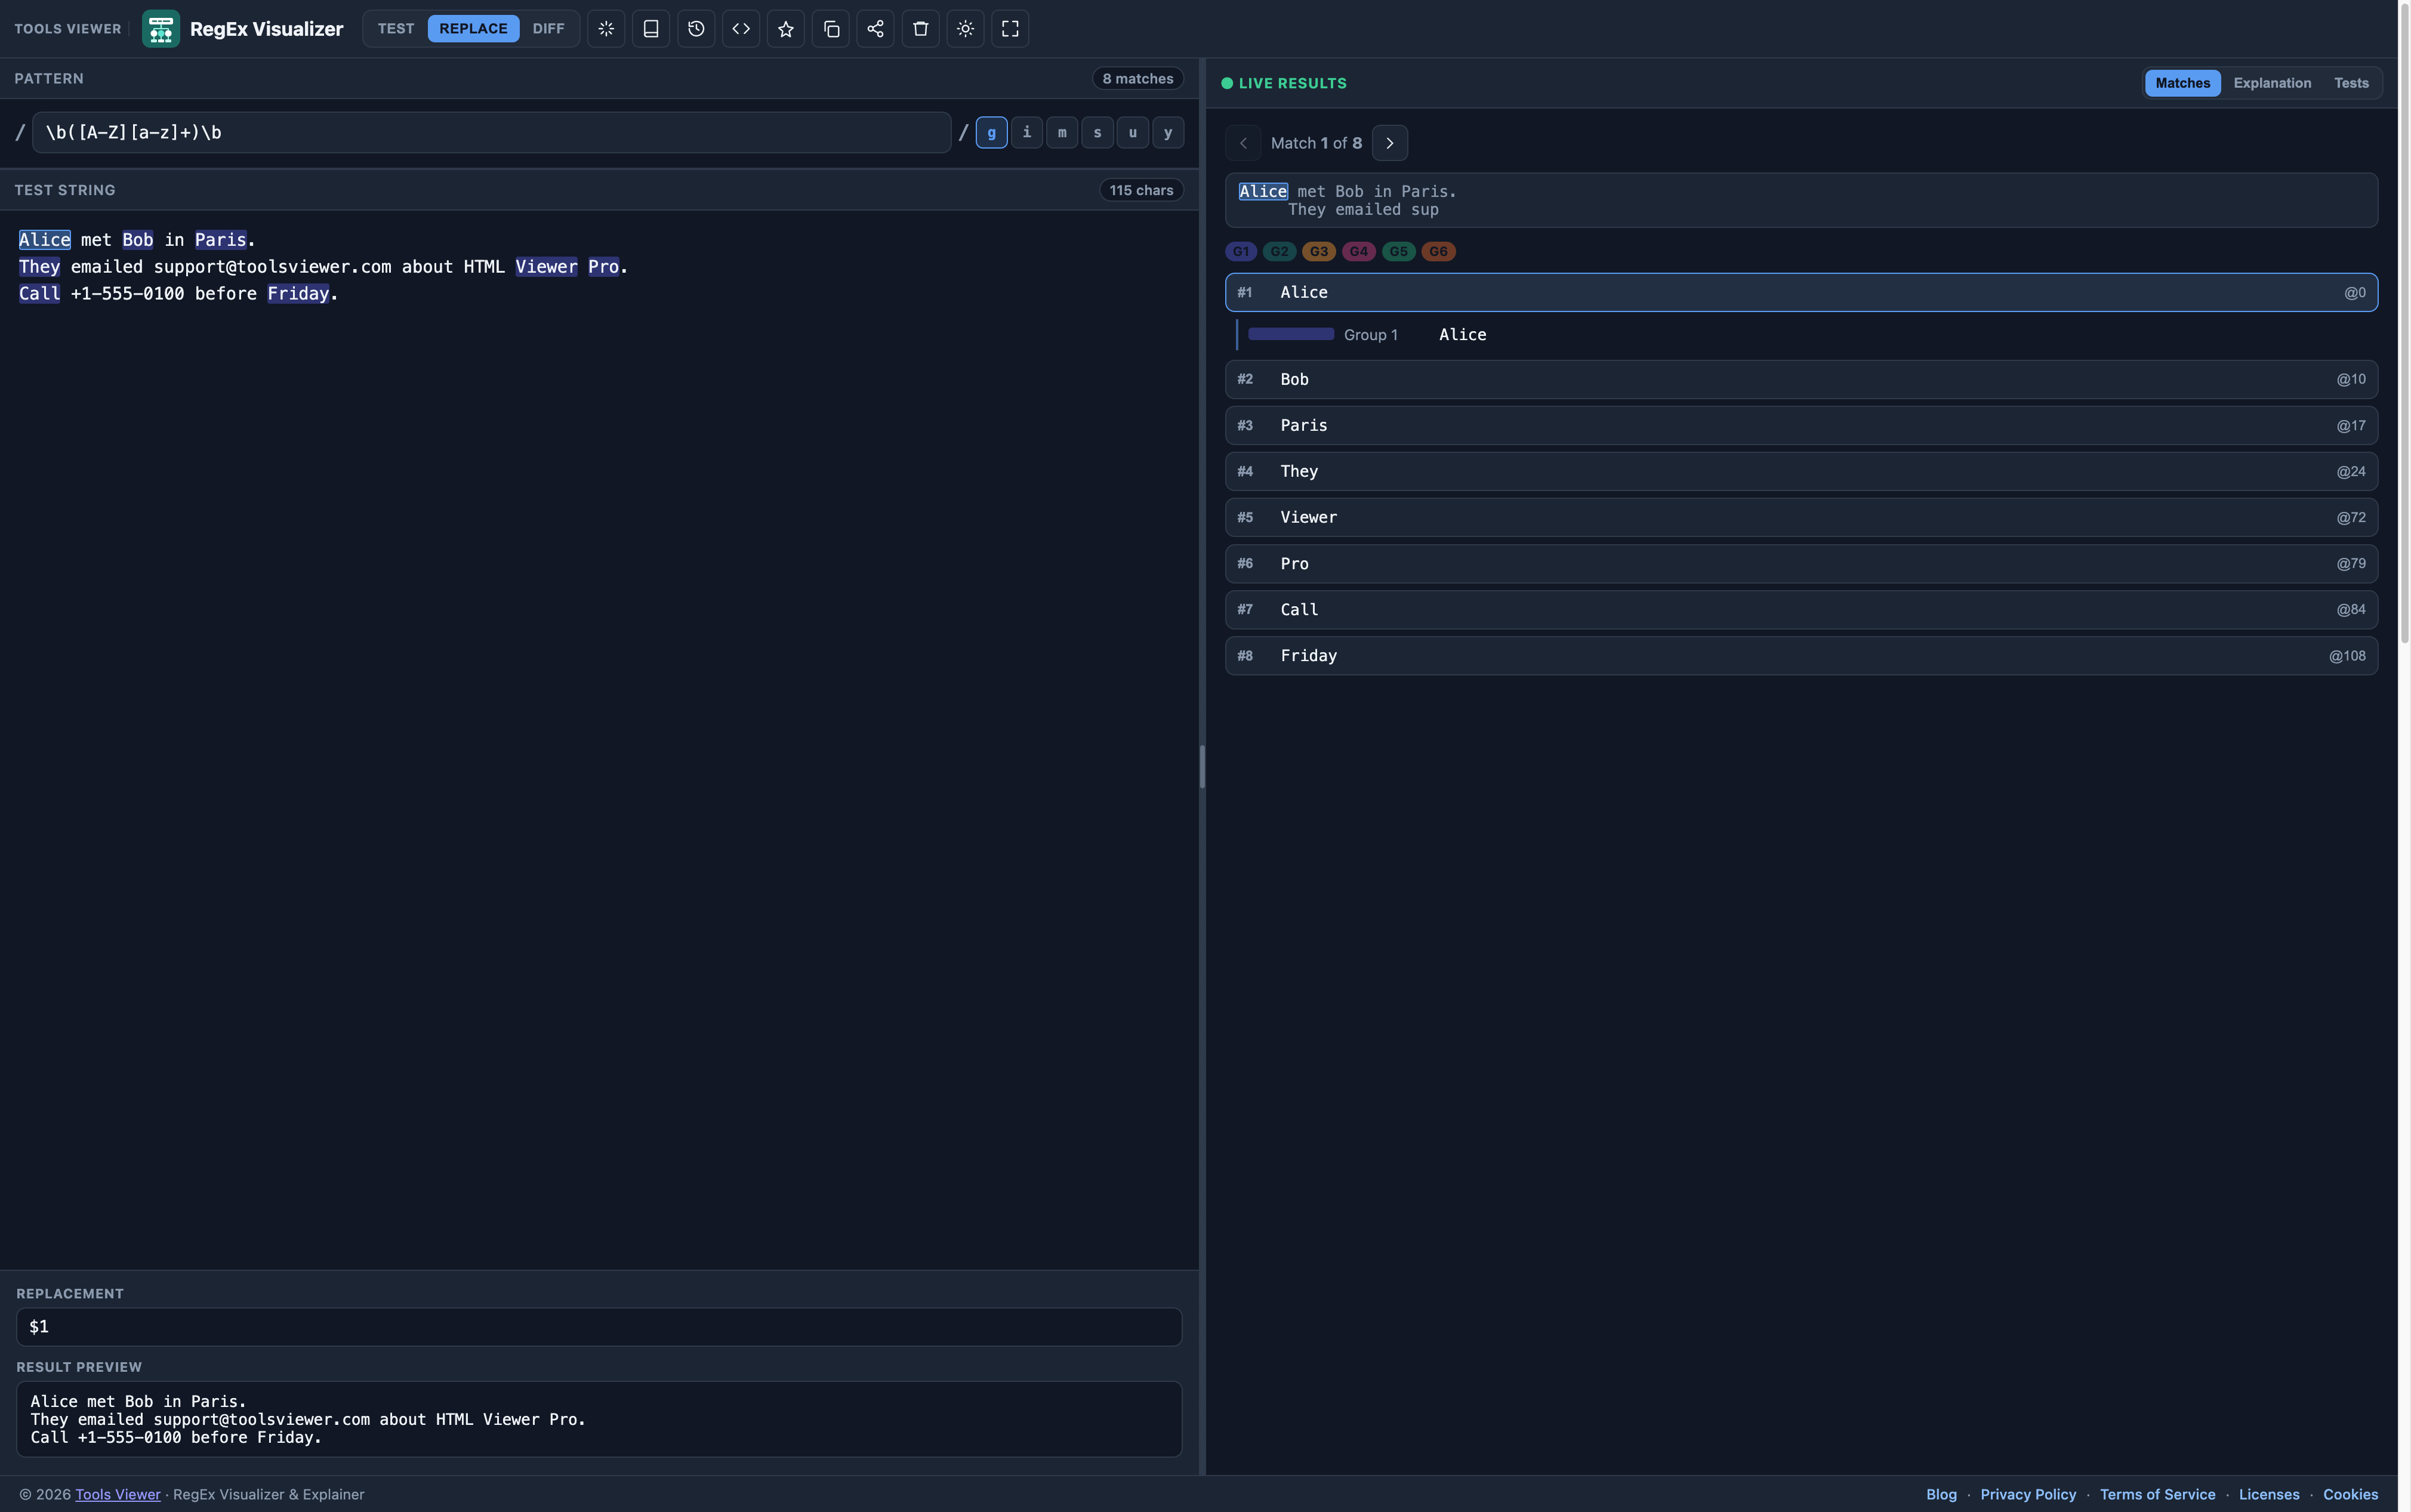Open the Licenses footer link
2411x1512 pixels.
(2269, 1495)
